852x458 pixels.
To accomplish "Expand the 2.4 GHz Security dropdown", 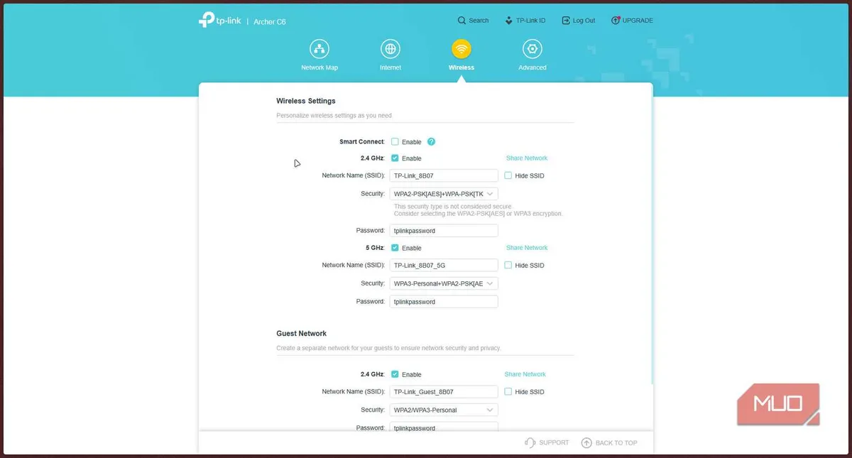I will pos(444,193).
